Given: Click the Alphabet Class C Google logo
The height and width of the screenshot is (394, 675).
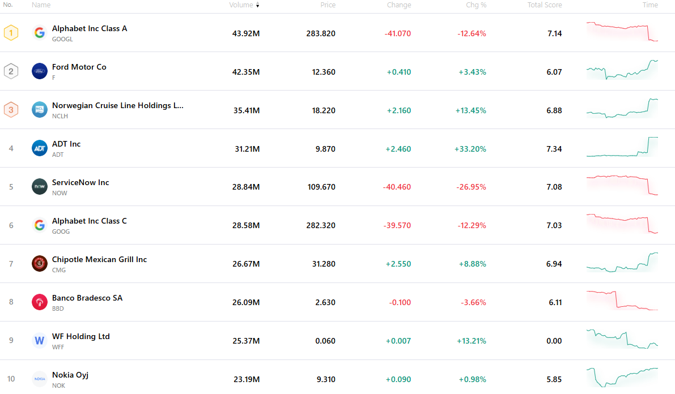Looking at the screenshot, I should [40, 225].
